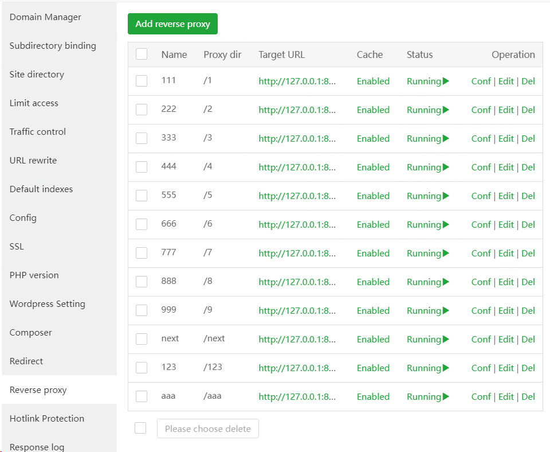Click the Running play icon for proxy 111
Image resolution: width=550 pixels, height=452 pixels.
click(446, 81)
